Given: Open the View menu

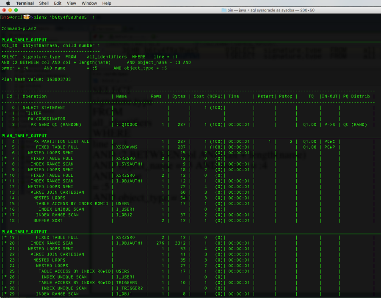Looking at the screenshot, I should [71, 3].
